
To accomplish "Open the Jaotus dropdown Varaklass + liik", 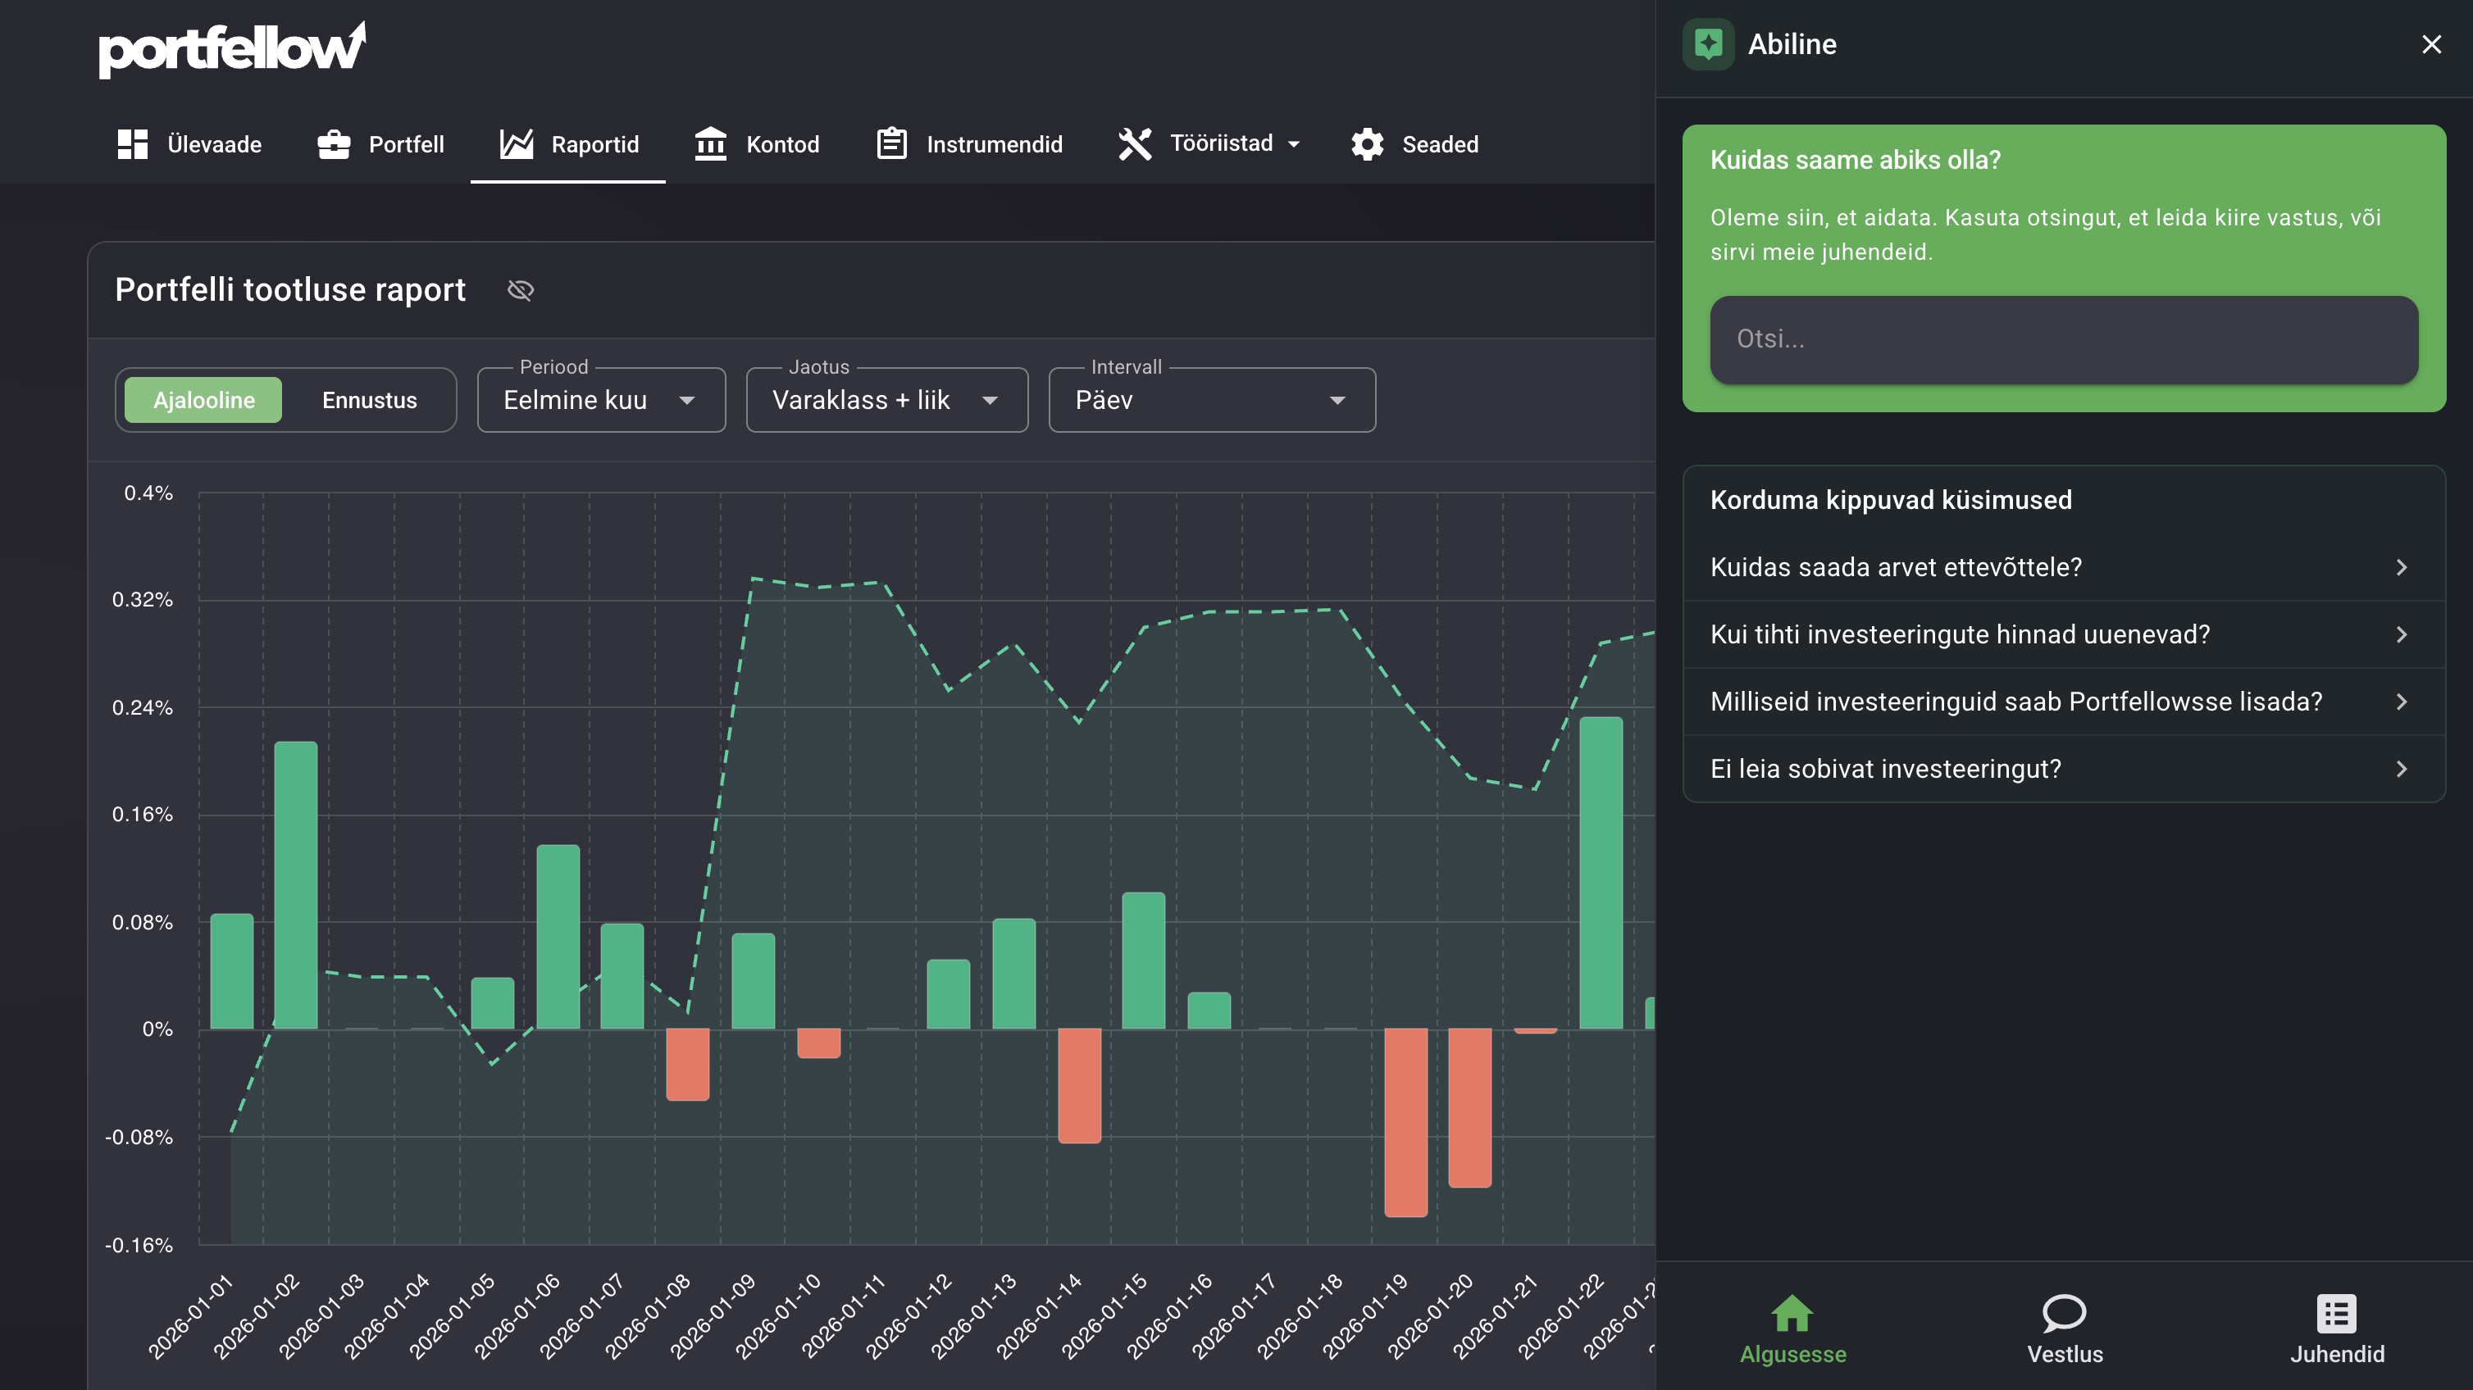I will point(887,400).
